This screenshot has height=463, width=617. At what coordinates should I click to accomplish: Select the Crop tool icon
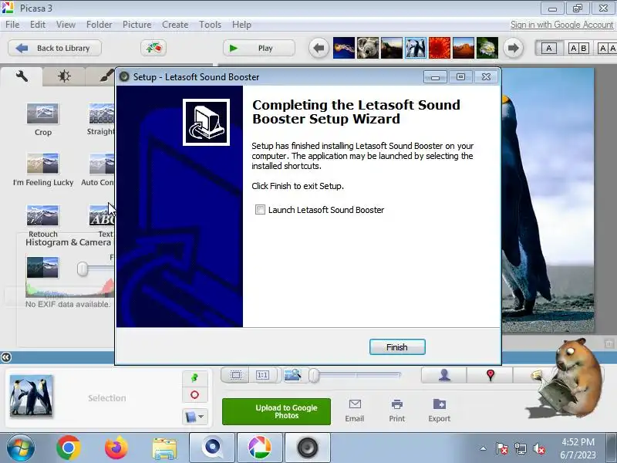[x=42, y=113]
